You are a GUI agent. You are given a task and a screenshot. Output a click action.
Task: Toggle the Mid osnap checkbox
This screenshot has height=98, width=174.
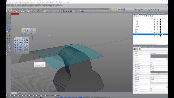(18, 95)
